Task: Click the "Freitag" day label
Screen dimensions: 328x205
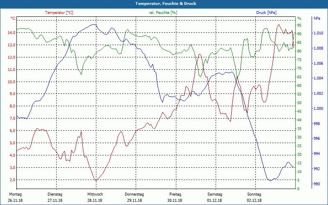Action: click(175, 194)
